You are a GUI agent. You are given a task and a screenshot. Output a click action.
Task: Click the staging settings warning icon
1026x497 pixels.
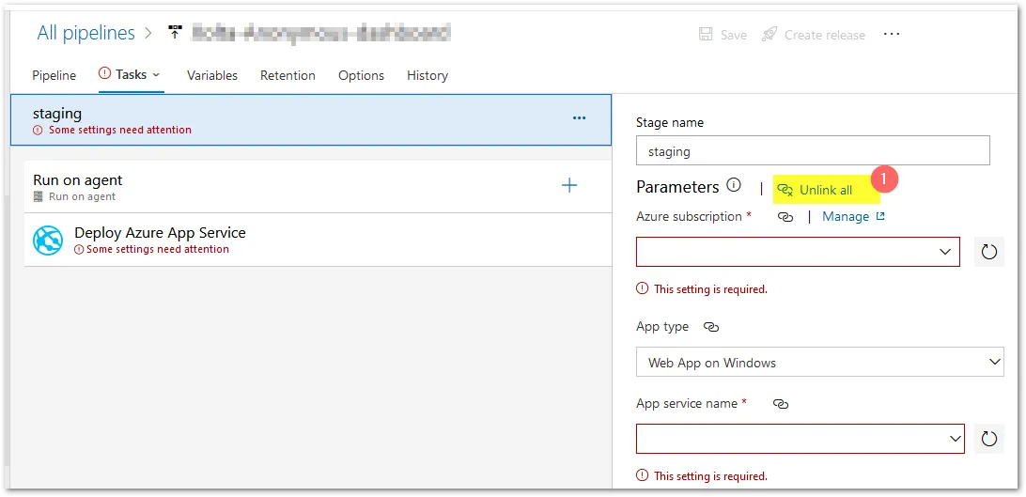pyautogui.click(x=38, y=131)
